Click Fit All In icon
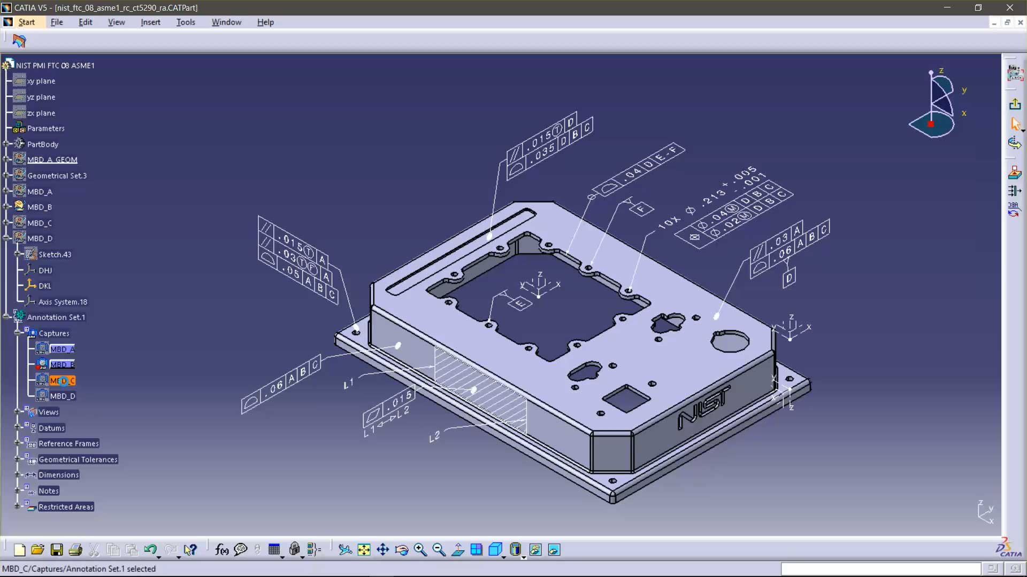Viewport: 1027px width, 577px height. pyautogui.click(x=364, y=549)
